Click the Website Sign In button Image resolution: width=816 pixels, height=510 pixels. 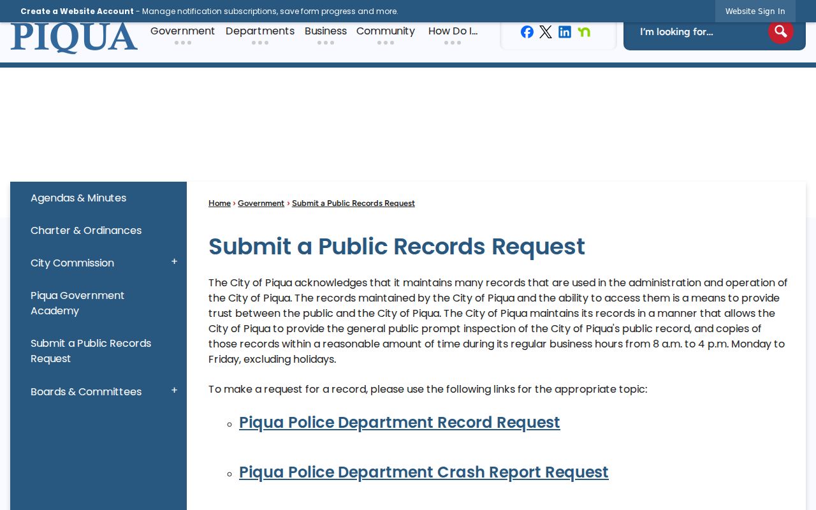point(755,11)
